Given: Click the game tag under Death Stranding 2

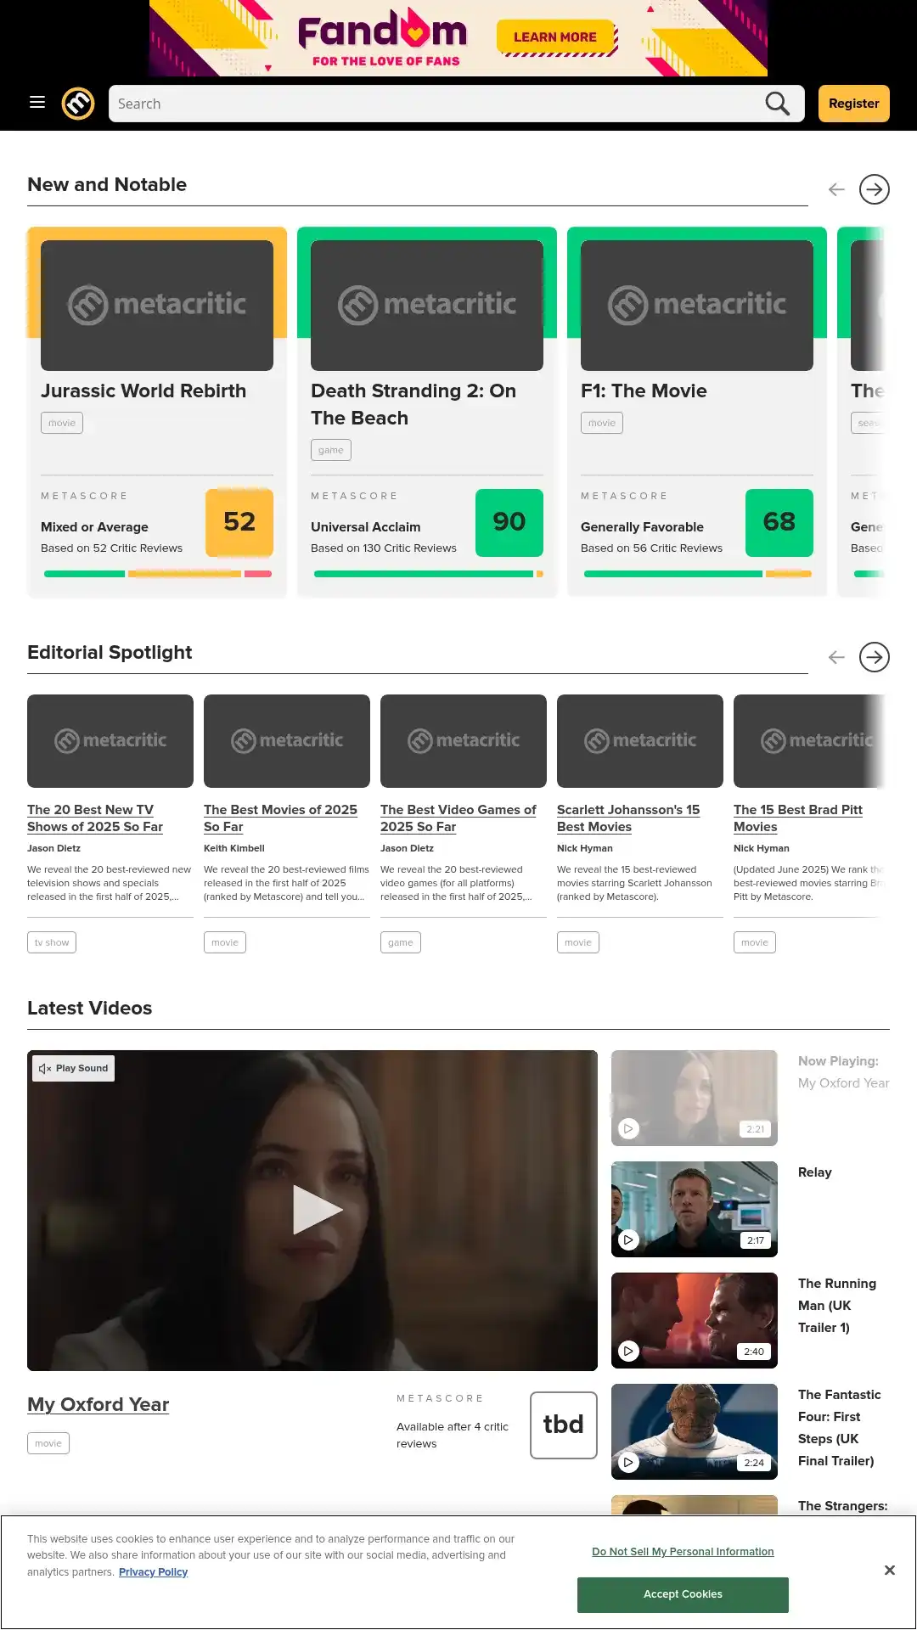Looking at the screenshot, I should (331, 450).
